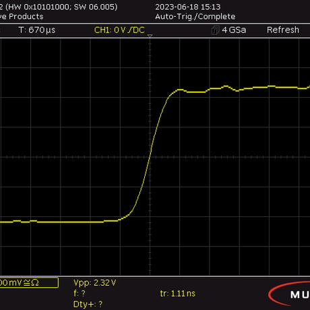The height and width of the screenshot is (310, 310).
Task: Select the Auto-Trig./Complete status text
Action: point(195,16)
